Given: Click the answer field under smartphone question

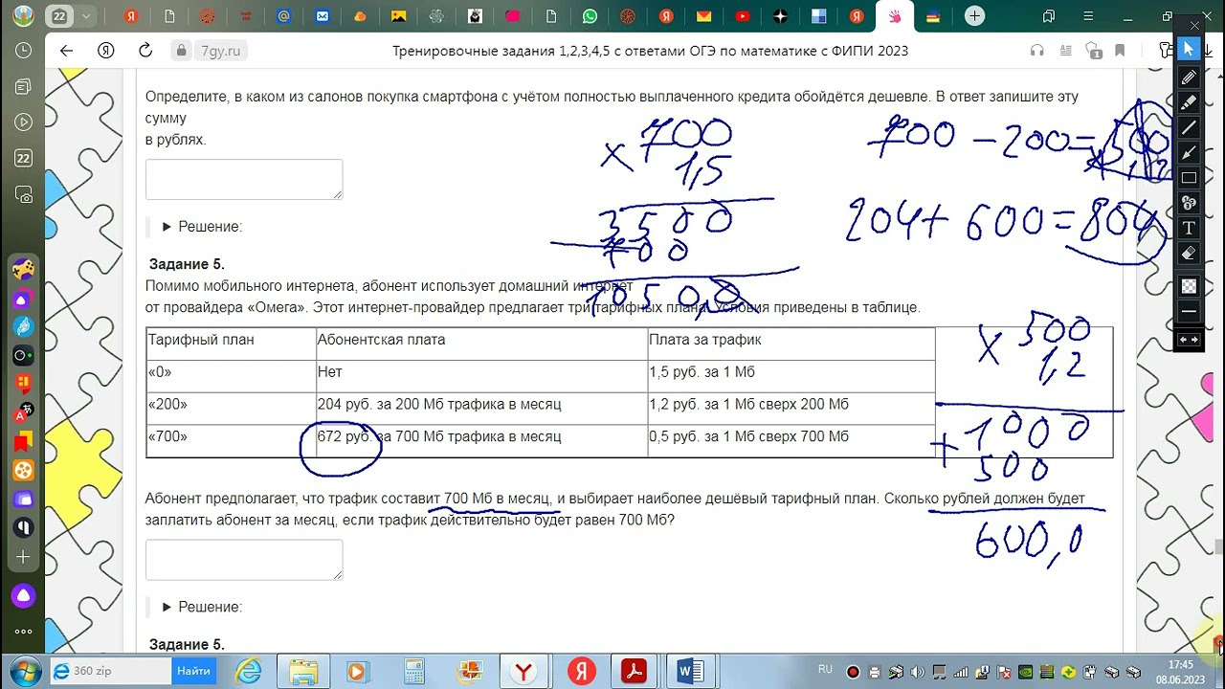Looking at the screenshot, I should pos(244,179).
